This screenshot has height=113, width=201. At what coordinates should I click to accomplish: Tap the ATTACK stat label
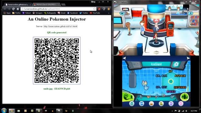tap(180, 76)
